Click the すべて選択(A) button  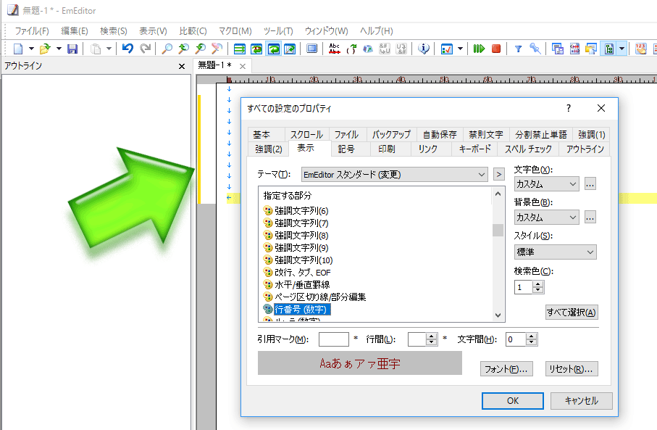(571, 312)
